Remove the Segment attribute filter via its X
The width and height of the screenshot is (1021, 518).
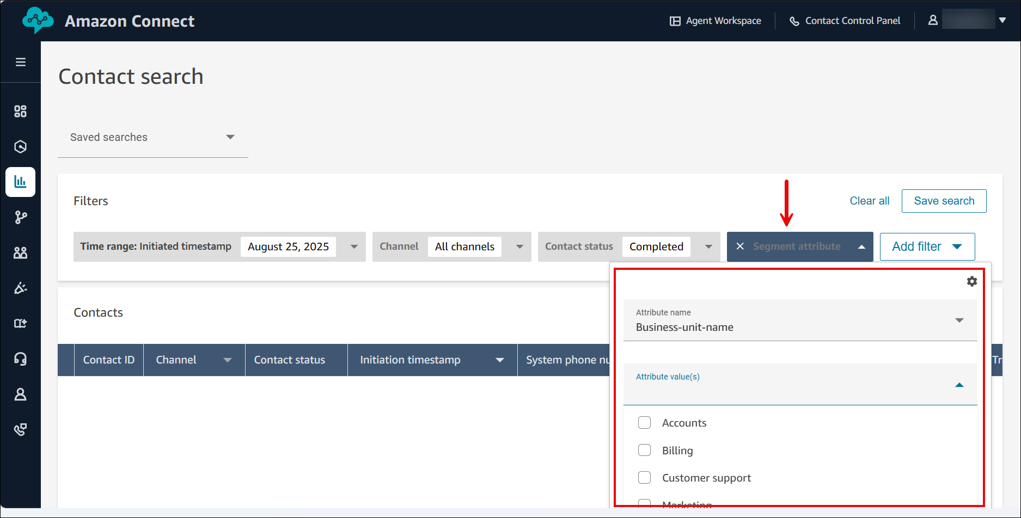[x=740, y=246]
